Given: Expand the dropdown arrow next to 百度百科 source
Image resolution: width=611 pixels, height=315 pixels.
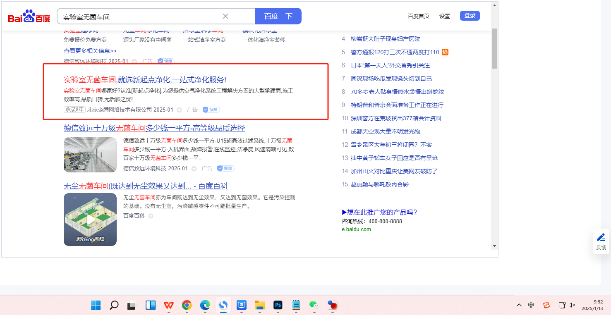Looking at the screenshot, I should 151,216.
